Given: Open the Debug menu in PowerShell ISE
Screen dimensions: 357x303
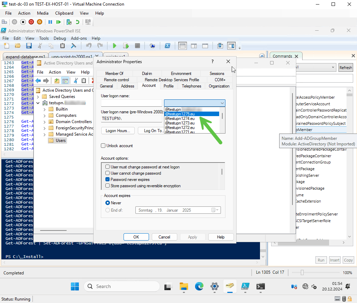Looking at the screenshot, I should (60, 38).
